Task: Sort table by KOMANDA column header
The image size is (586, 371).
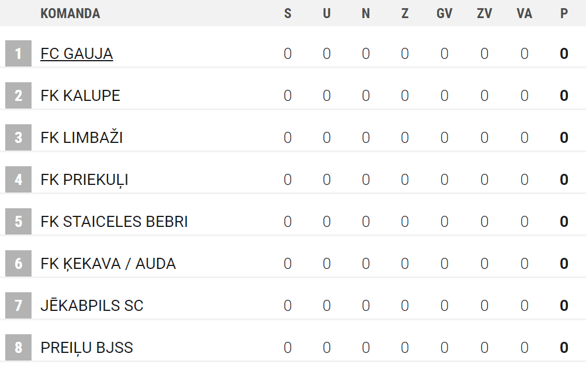Action: pyautogui.click(x=70, y=13)
